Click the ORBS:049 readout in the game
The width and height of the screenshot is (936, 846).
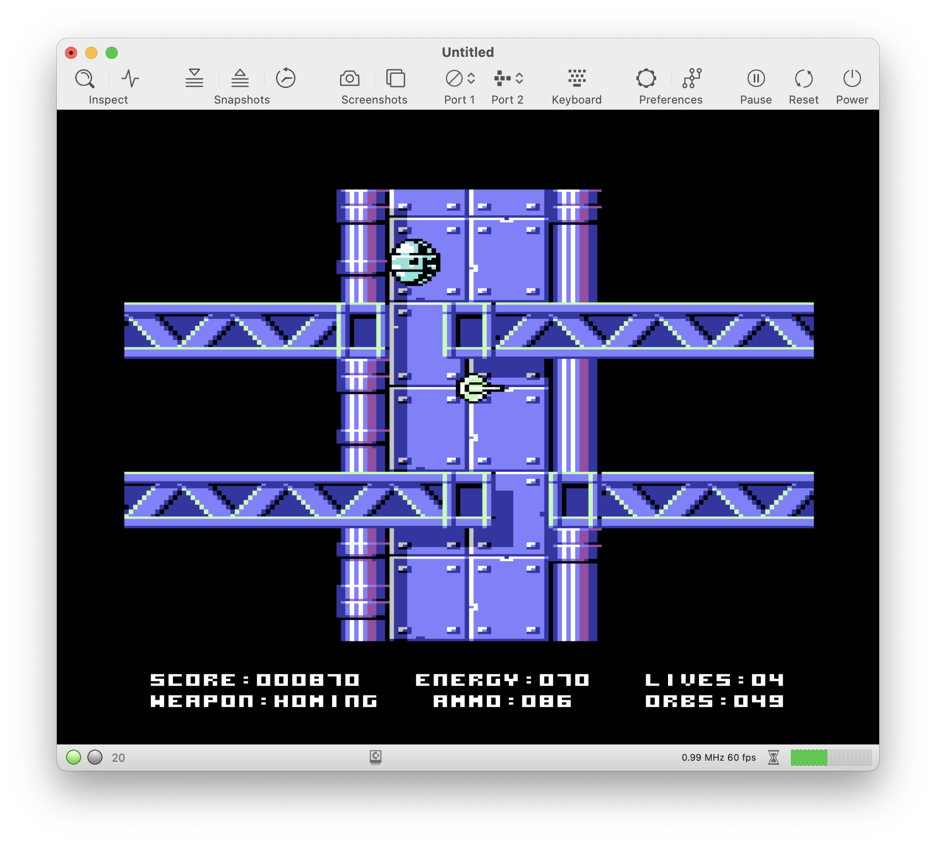(715, 701)
